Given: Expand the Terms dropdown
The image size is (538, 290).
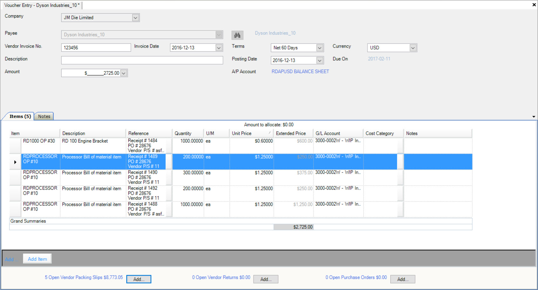Looking at the screenshot, I should pos(320,48).
